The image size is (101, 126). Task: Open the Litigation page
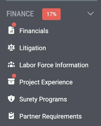click(33, 48)
